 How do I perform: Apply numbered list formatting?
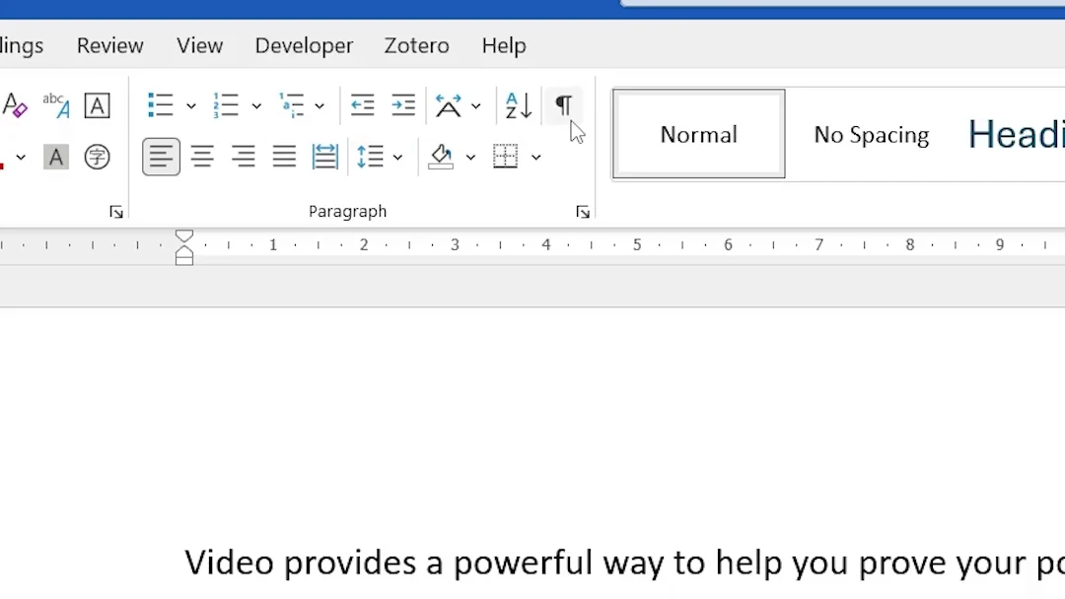click(x=226, y=105)
